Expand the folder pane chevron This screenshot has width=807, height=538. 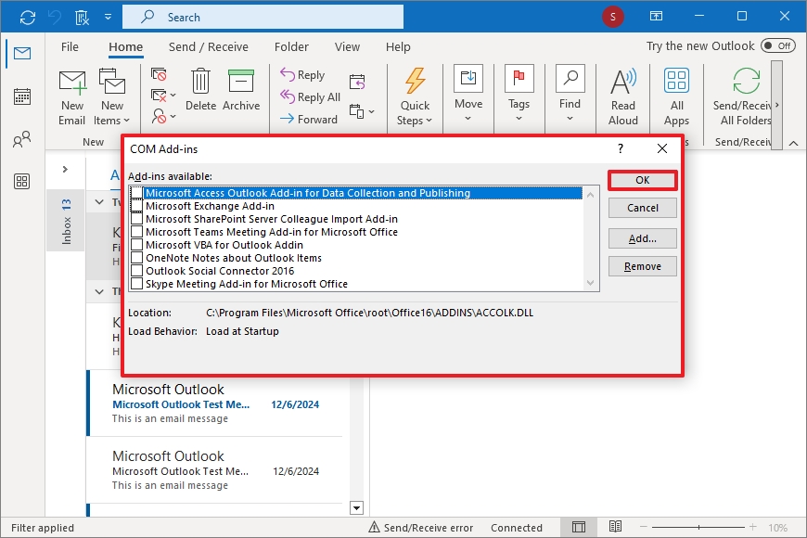pyautogui.click(x=65, y=169)
